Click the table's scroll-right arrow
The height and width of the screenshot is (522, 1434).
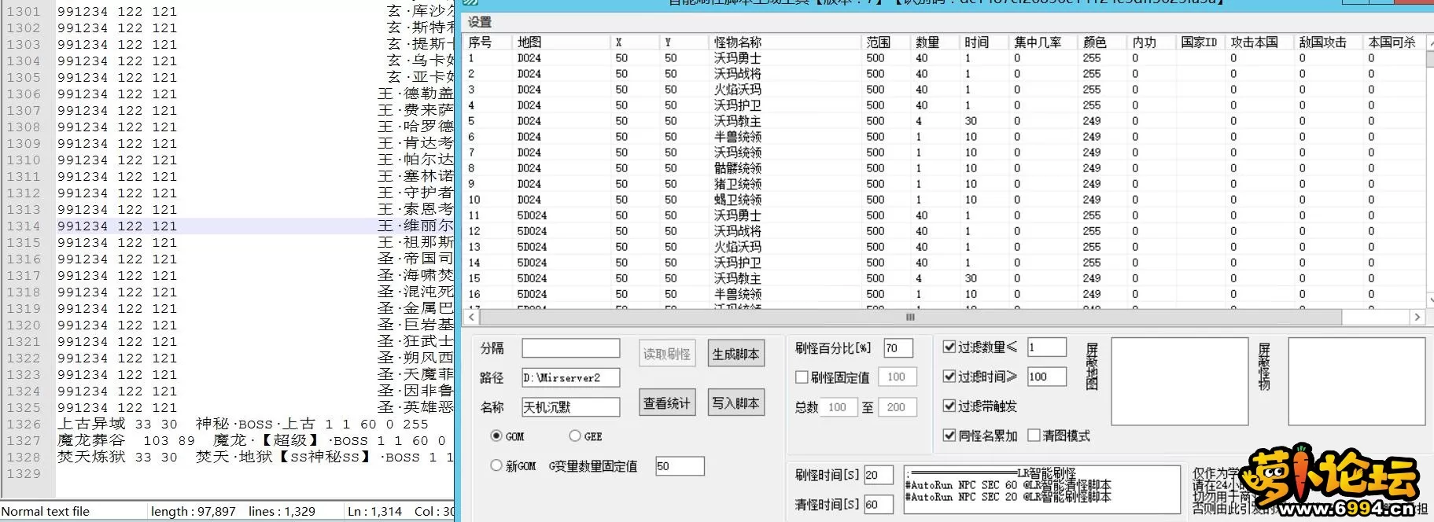(x=1417, y=317)
